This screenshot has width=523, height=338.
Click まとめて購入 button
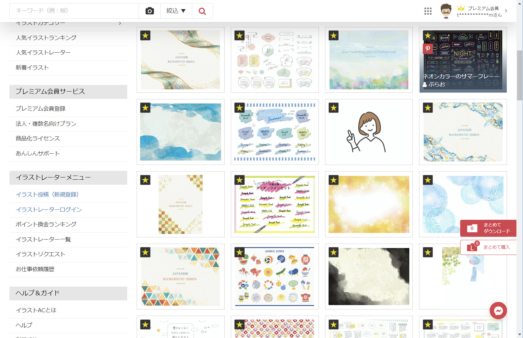pyautogui.click(x=488, y=247)
